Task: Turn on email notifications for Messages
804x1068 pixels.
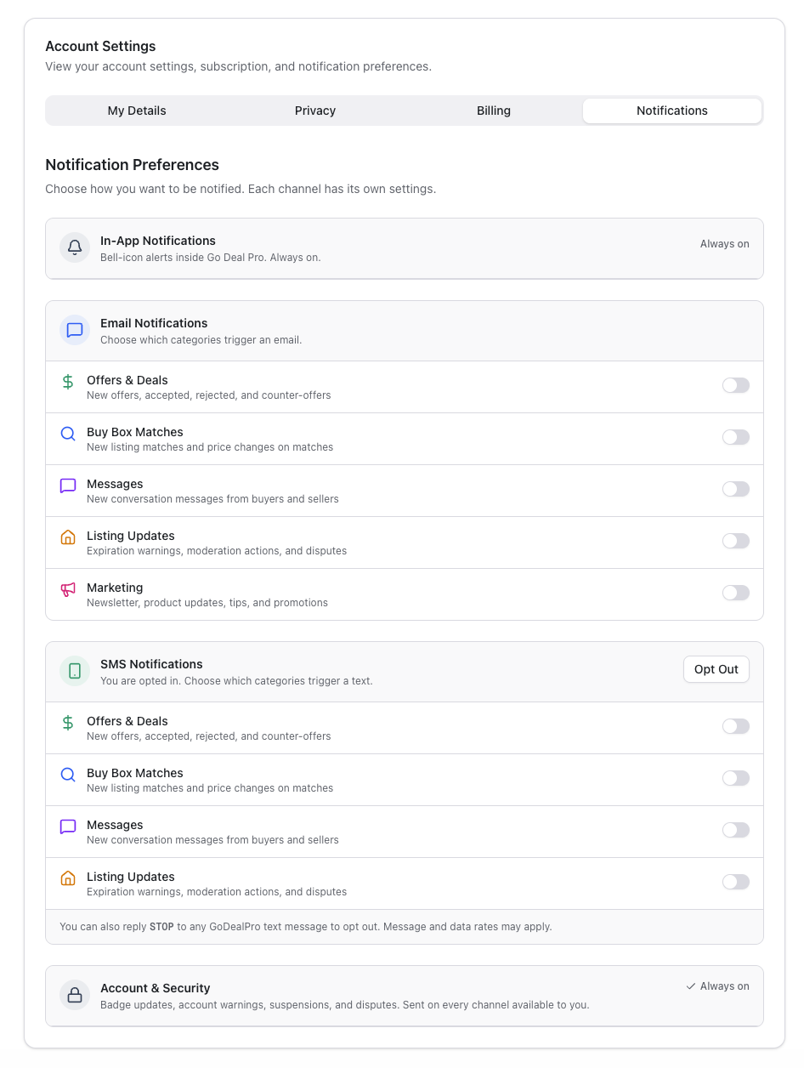Action: tap(736, 489)
